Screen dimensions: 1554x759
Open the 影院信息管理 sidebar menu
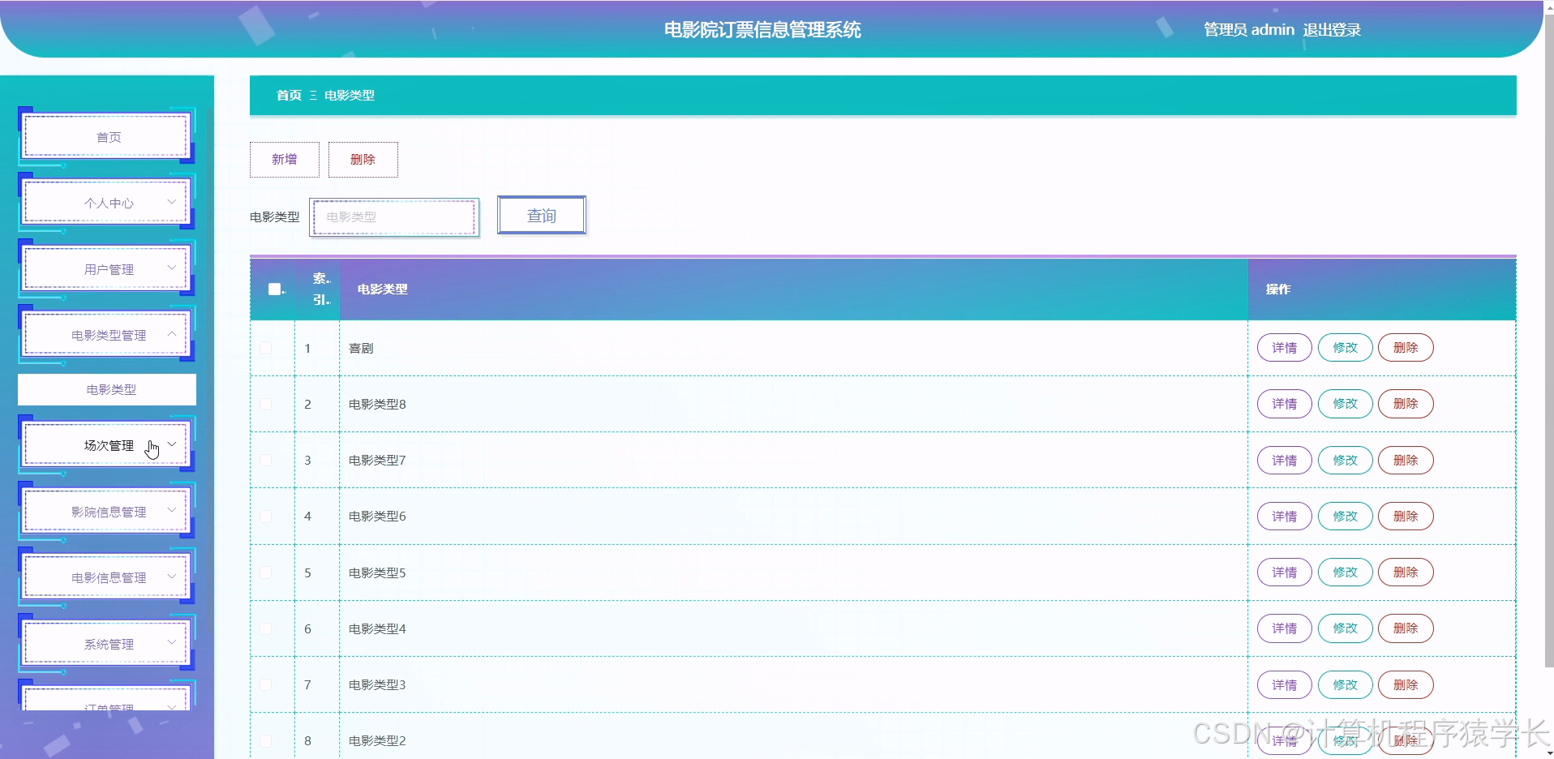(x=107, y=512)
